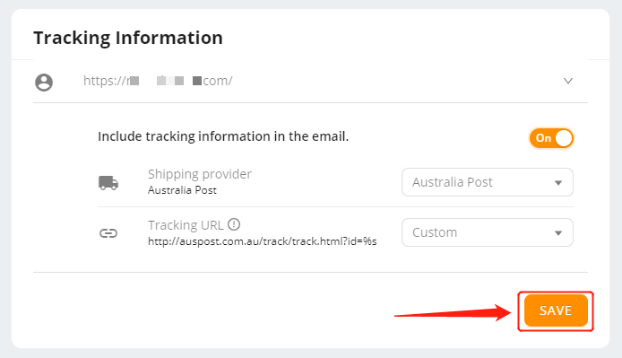The width and height of the screenshot is (622, 358).
Task: Save the tracking settings
Action: [x=556, y=310]
